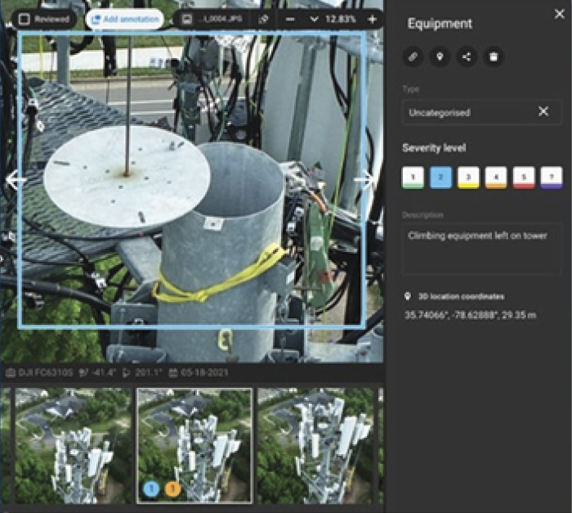Select the unknown severity purple swatch
This screenshot has width=572, height=513.
click(552, 178)
